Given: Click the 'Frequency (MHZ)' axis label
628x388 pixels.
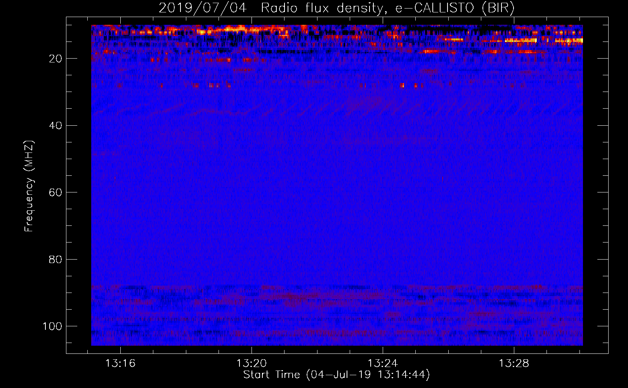Looking at the screenshot, I should point(29,186).
